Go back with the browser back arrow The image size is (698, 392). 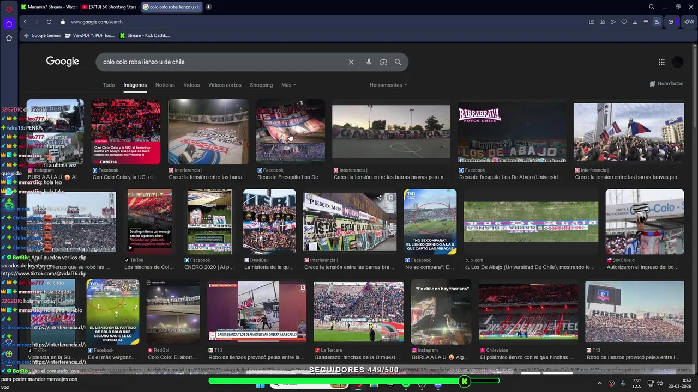(x=25, y=22)
